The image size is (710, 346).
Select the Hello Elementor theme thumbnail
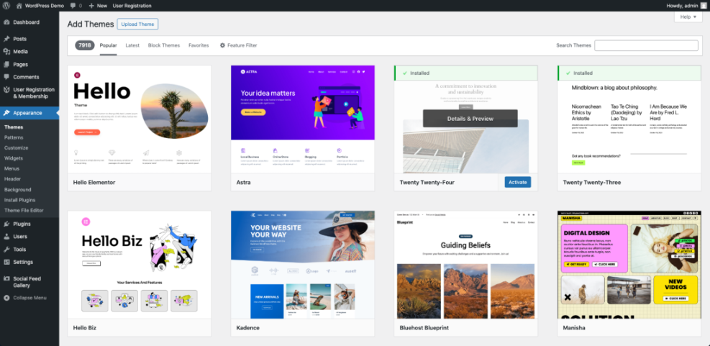[x=140, y=119]
